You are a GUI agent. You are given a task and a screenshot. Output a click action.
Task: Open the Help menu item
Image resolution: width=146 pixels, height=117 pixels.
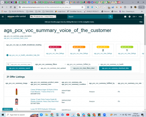tap(140, 17)
